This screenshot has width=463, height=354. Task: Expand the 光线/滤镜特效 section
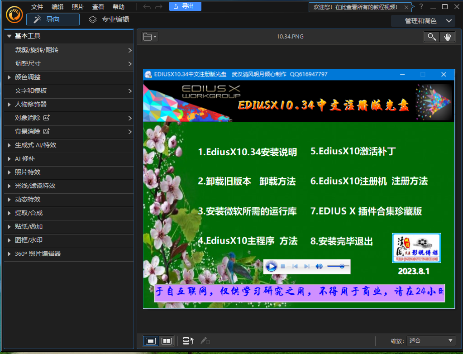(69, 186)
